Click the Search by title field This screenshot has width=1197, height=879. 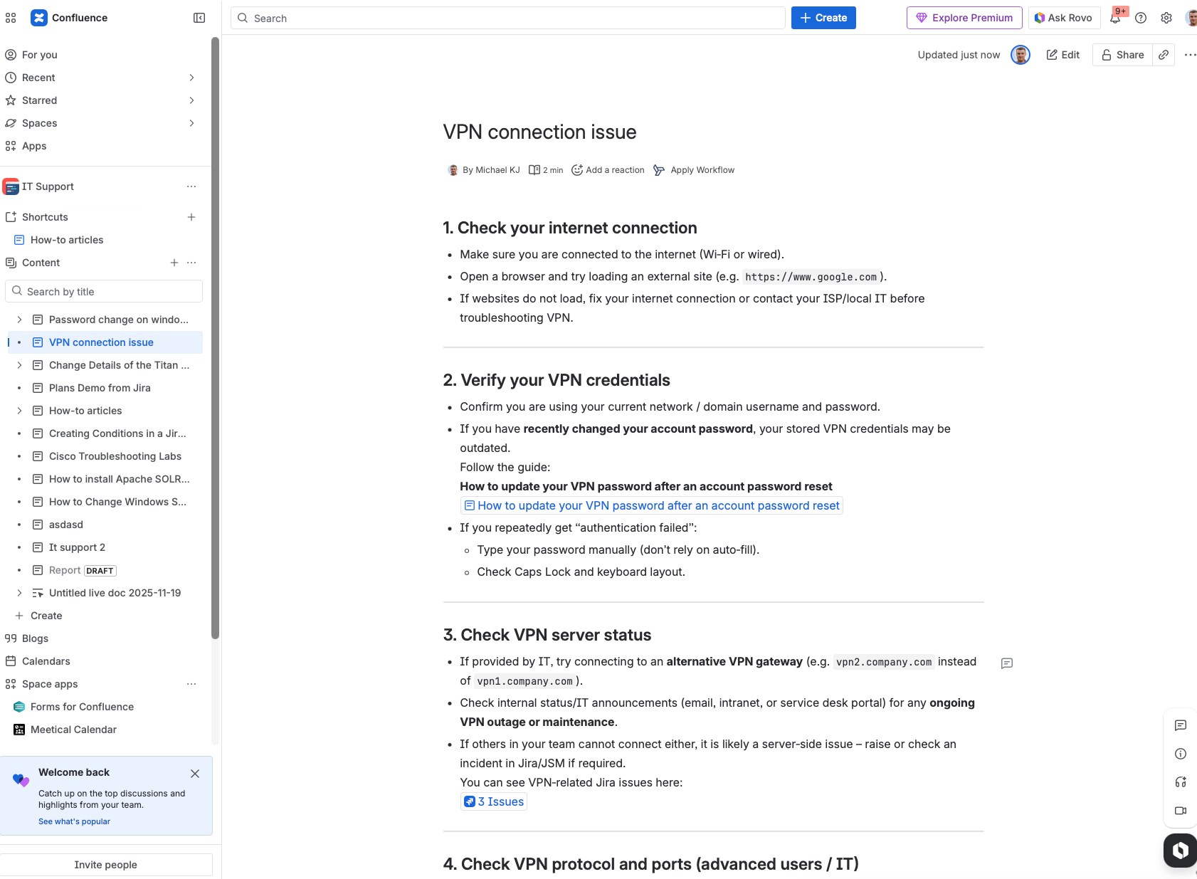click(104, 292)
